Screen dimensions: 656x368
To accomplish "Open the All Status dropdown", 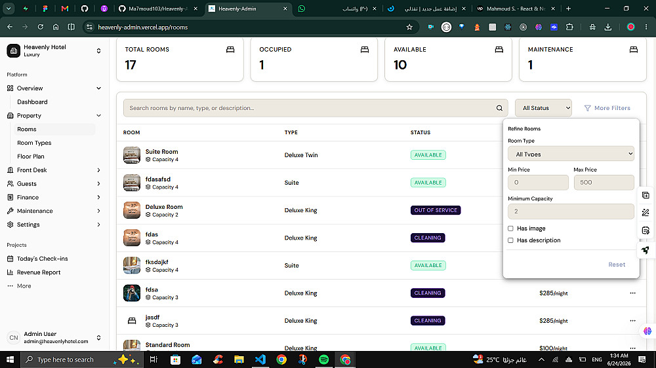I will (x=543, y=108).
